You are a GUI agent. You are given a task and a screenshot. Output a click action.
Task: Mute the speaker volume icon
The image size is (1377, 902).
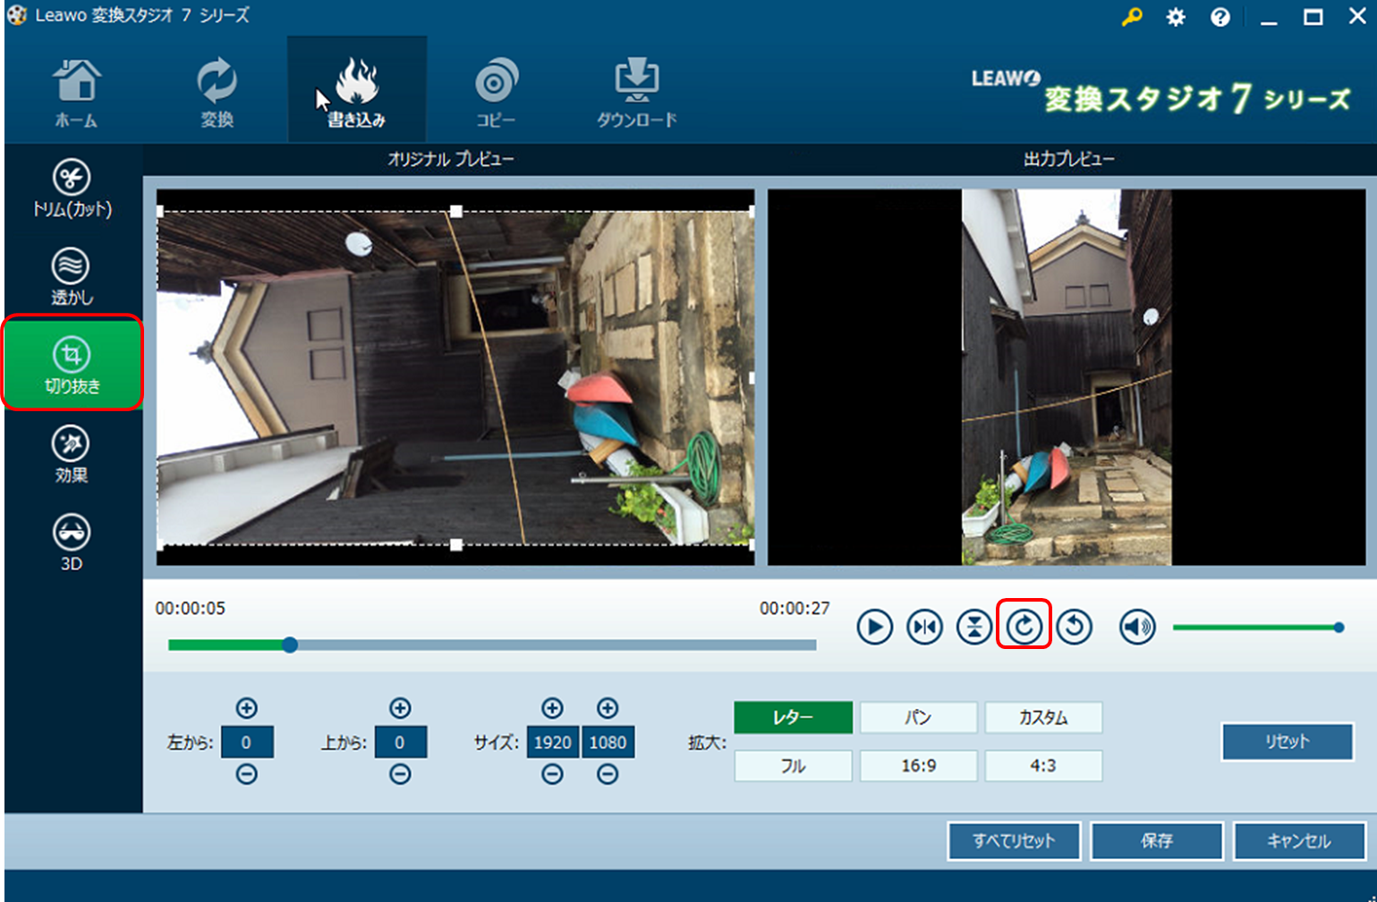1137,627
